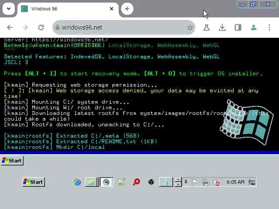Screen dimensions: 279x209
Task: Step taskbar toolbar down with small arrow
Action: click(178, 184)
